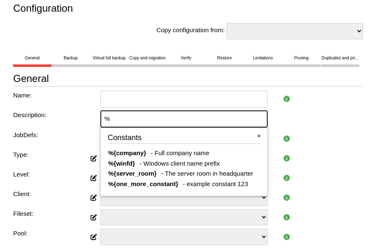Click the edit icon beside Type

click(x=94, y=159)
